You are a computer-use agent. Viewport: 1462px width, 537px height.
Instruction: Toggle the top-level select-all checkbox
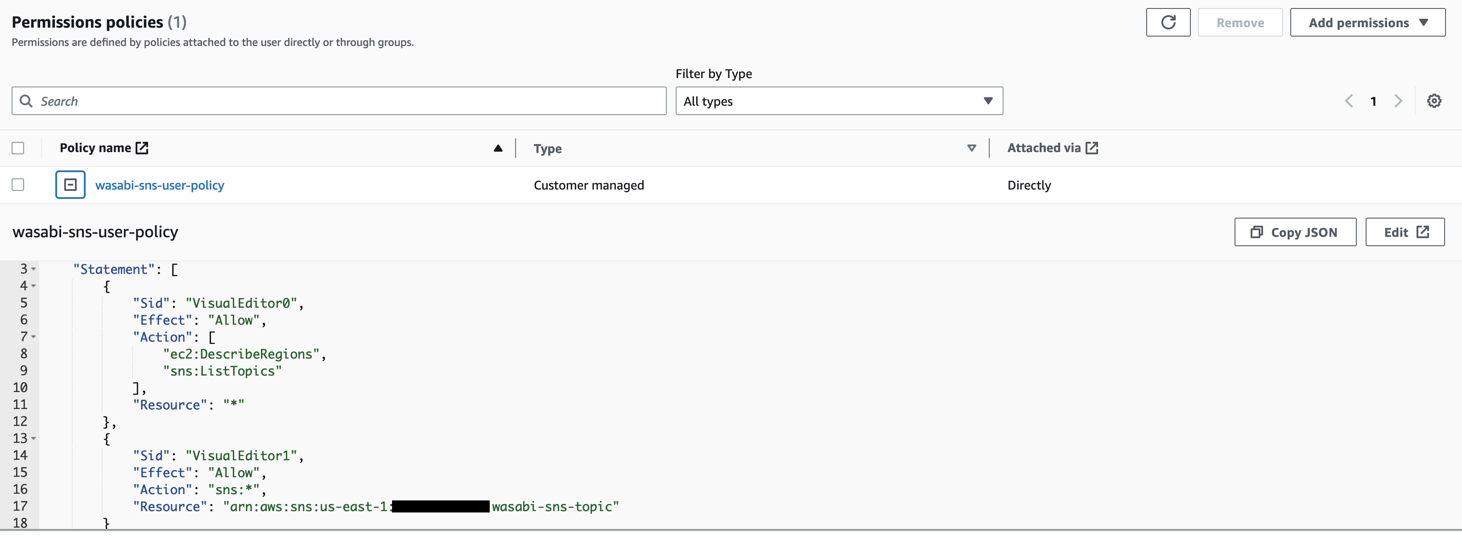coord(18,147)
